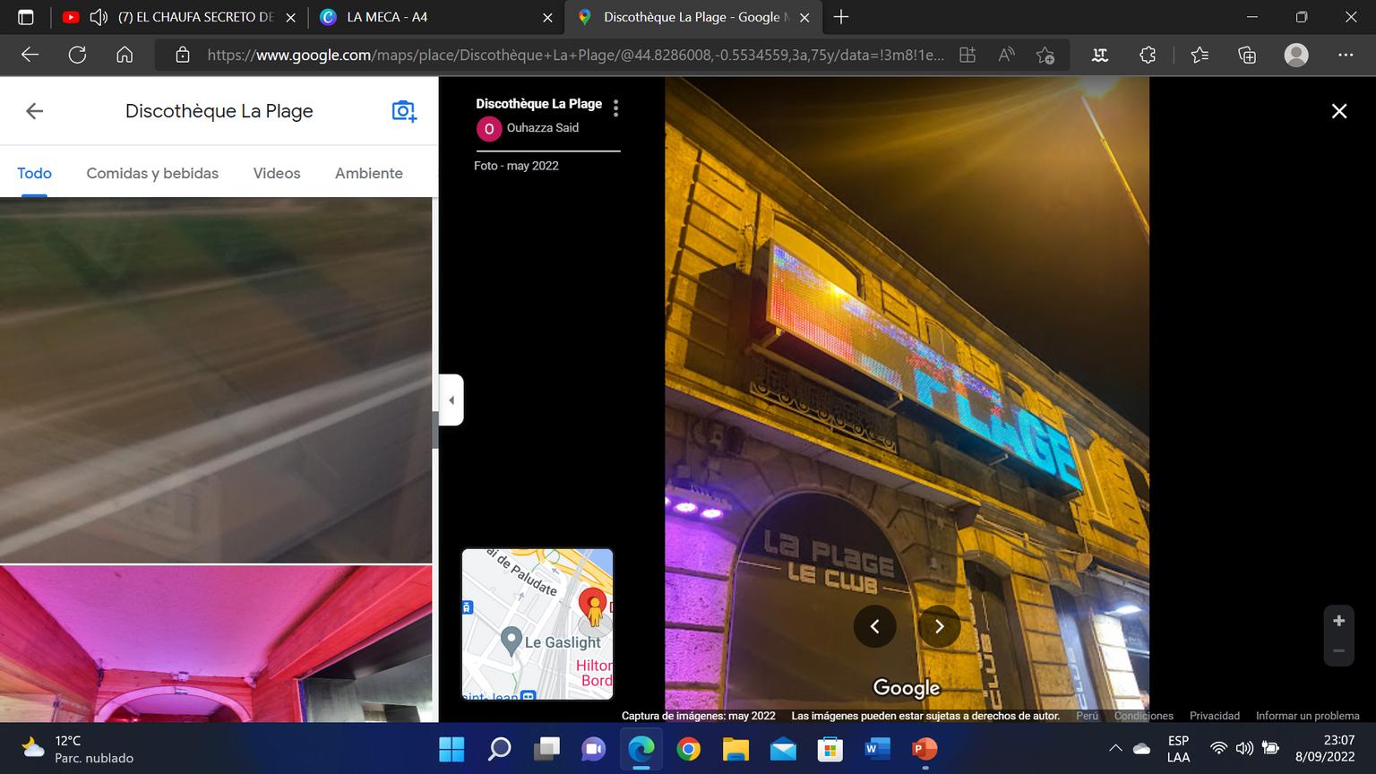The height and width of the screenshot is (774, 1376).
Task: Open Task View
Action: 546,749
